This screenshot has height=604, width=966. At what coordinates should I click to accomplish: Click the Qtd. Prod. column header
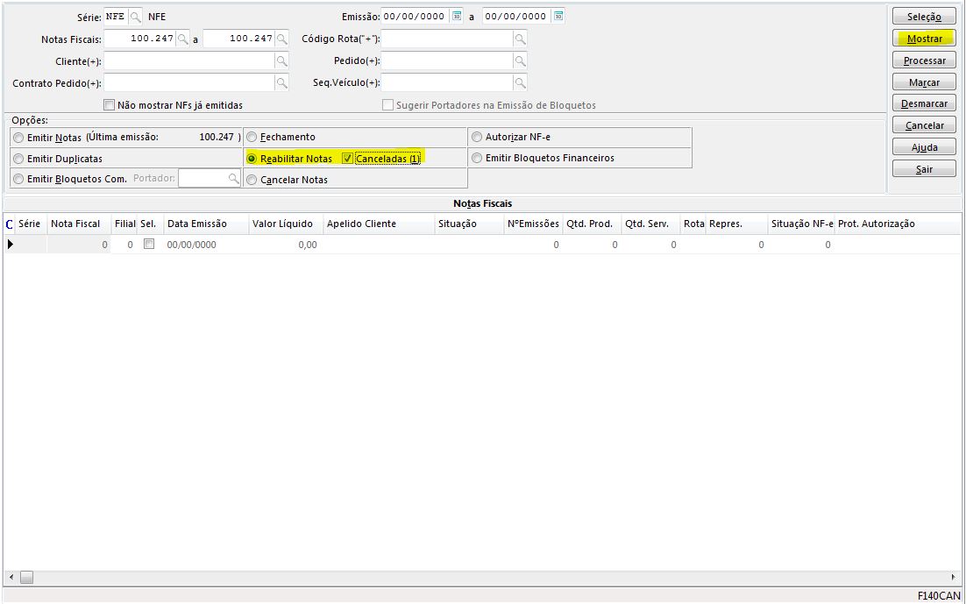pyautogui.click(x=590, y=224)
